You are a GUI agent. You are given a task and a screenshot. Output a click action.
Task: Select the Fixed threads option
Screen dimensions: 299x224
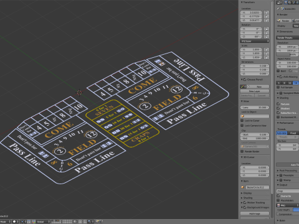293,133
